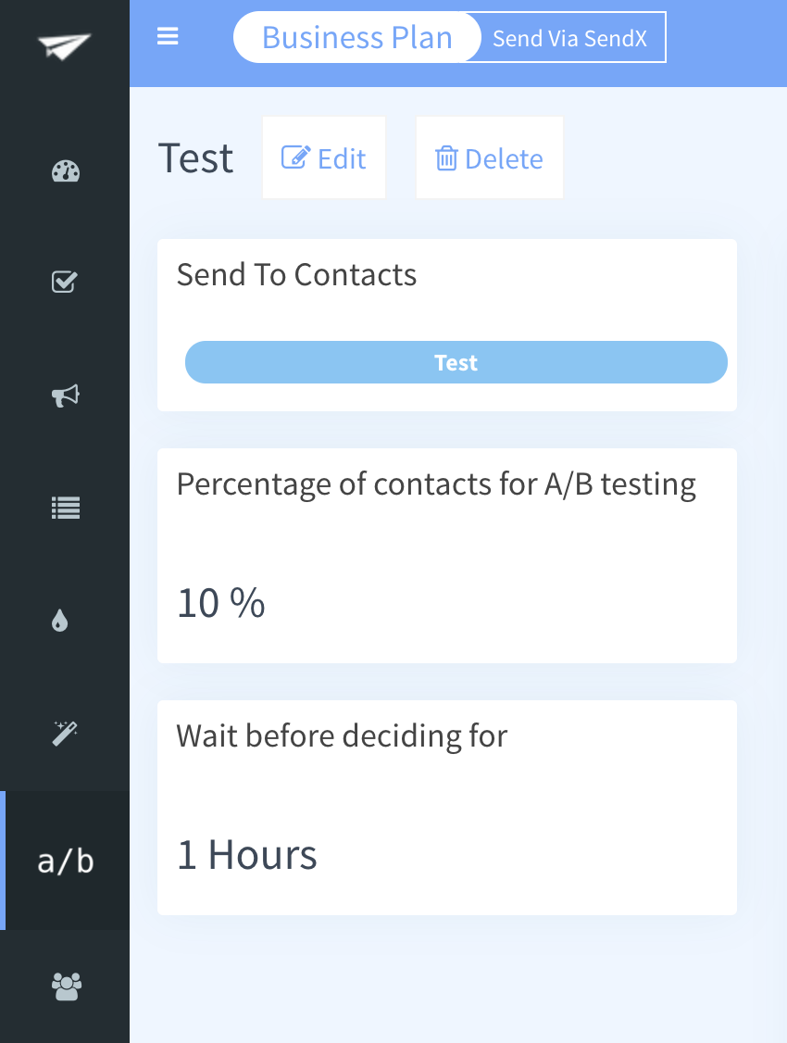Open the dashboard gauge icon in sidebar
787x1043 pixels.
pos(65,171)
